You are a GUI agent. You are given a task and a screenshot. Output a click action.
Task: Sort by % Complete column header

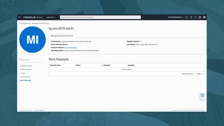tap(106, 65)
